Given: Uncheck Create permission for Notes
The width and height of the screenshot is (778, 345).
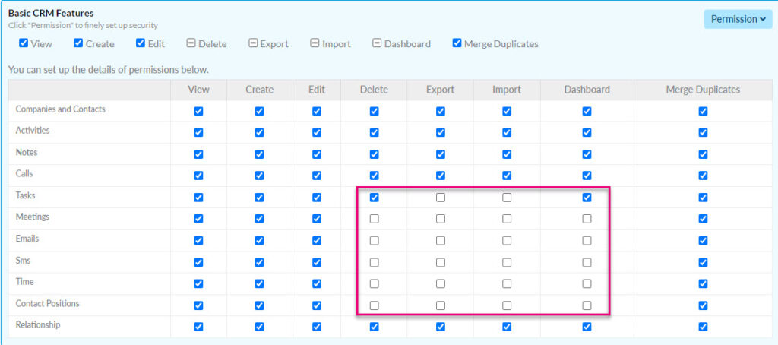Looking at the screenshot, I should pos(260,154).
